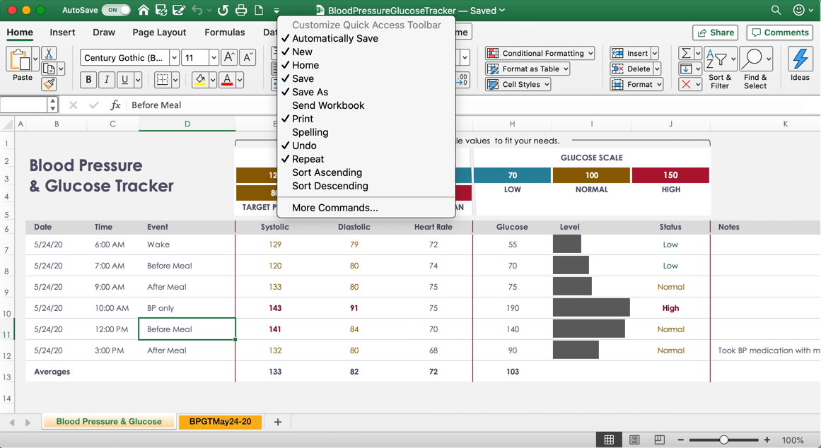The image size is (821, 448).
Task: Apply bold formatting
Action: pyautogui.click(x=88, y=80)
